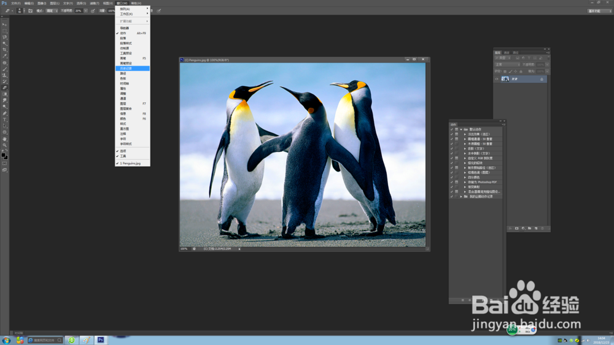Toggle dialog box for 存储为 Photoshop PDF action
Image resolution: width=614 pixels, height=345 pixels.
click(457, 182)
